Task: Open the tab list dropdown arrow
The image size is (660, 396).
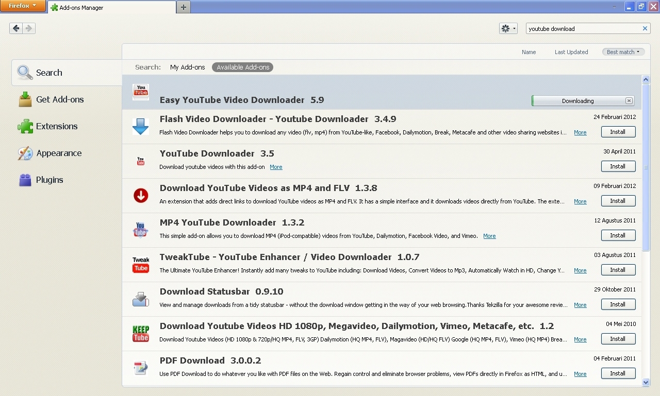Action: [x=615, y=7]
